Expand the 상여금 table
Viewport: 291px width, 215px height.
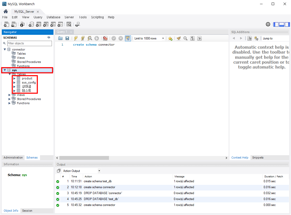point(14,87)
